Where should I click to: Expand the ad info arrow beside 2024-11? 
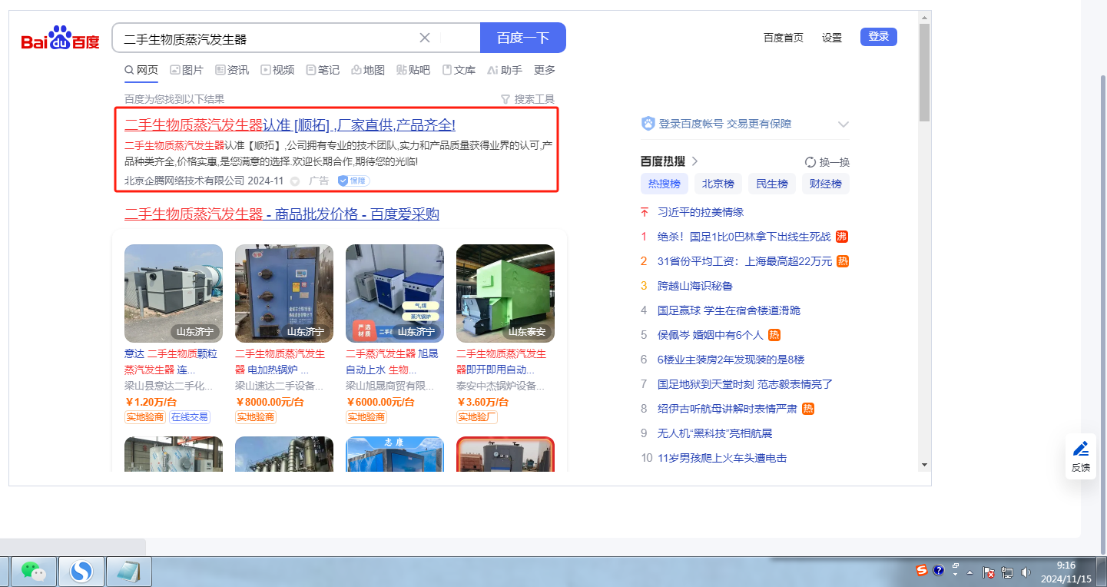pos(294,181)
